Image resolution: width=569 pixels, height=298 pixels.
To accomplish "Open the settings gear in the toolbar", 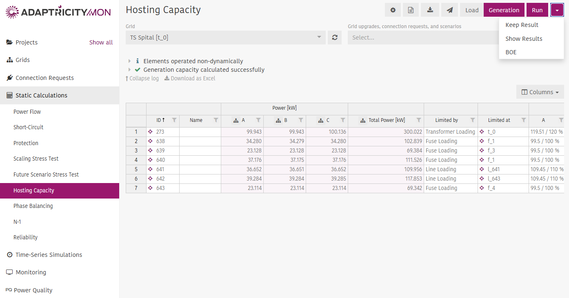I will (393, 10).
